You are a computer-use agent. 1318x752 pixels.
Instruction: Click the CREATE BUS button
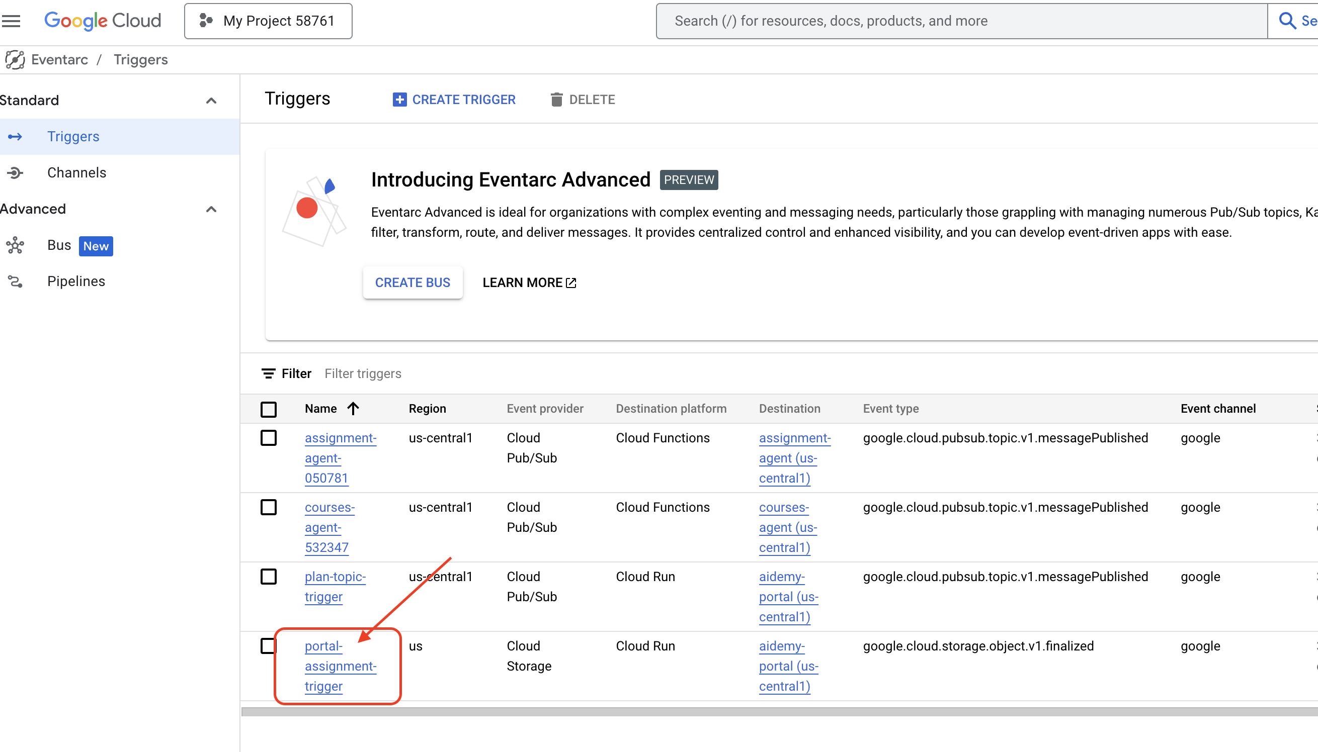(x=412, y=283)
